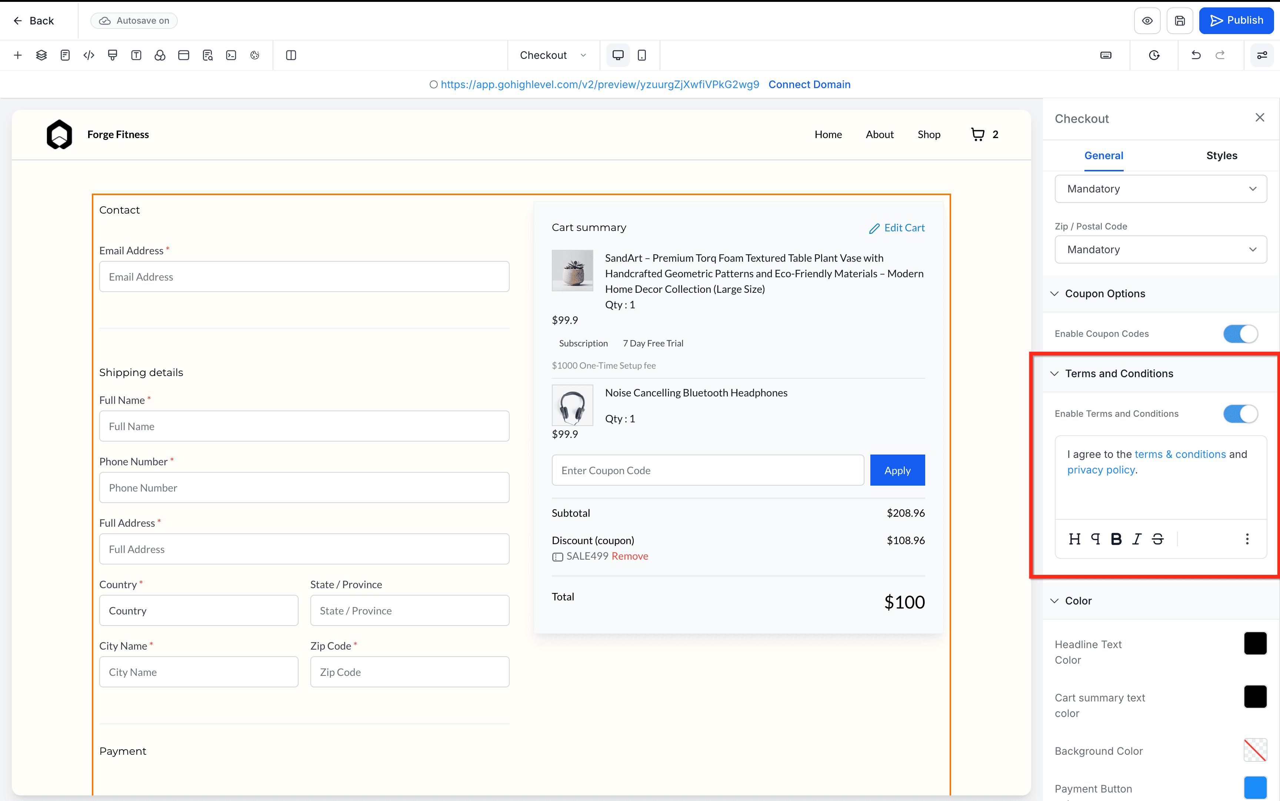This screenshot has height=801, width=1280.
Task: Open the shopping cart icon
Action: coord(977,135)
